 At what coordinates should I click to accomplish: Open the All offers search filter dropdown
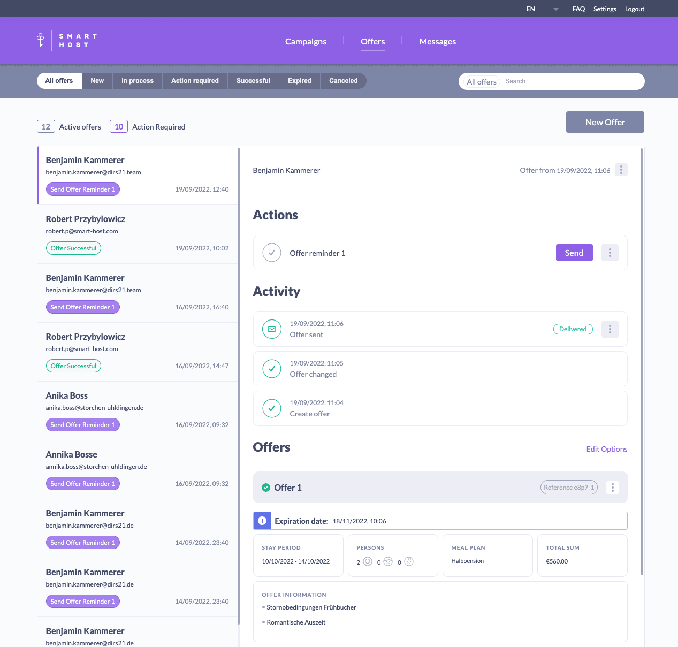pos(481,82)
